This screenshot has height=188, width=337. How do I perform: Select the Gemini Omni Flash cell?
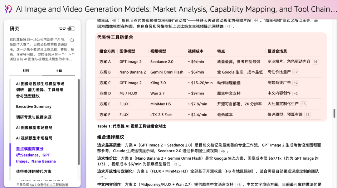[167, 72]
